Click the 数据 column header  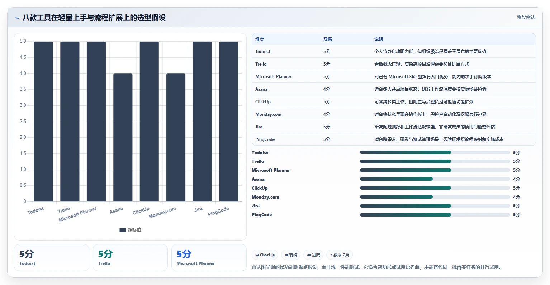(328, 39)
